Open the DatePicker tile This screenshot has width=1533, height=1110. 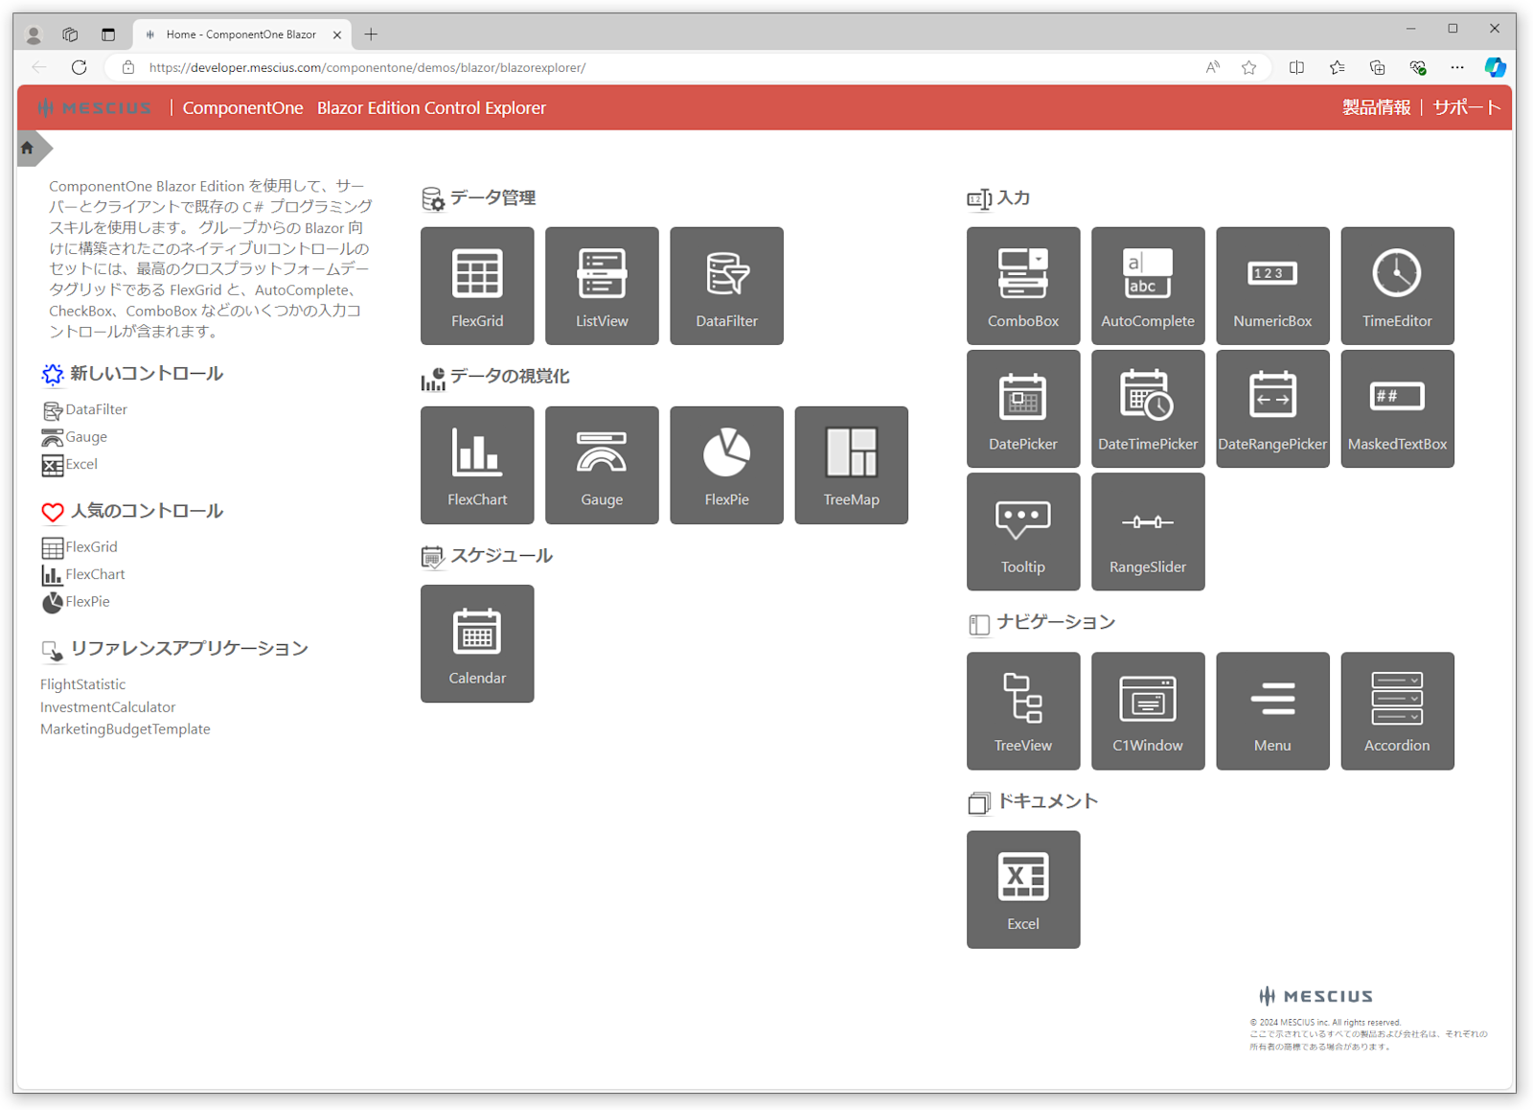[1023, 408]
